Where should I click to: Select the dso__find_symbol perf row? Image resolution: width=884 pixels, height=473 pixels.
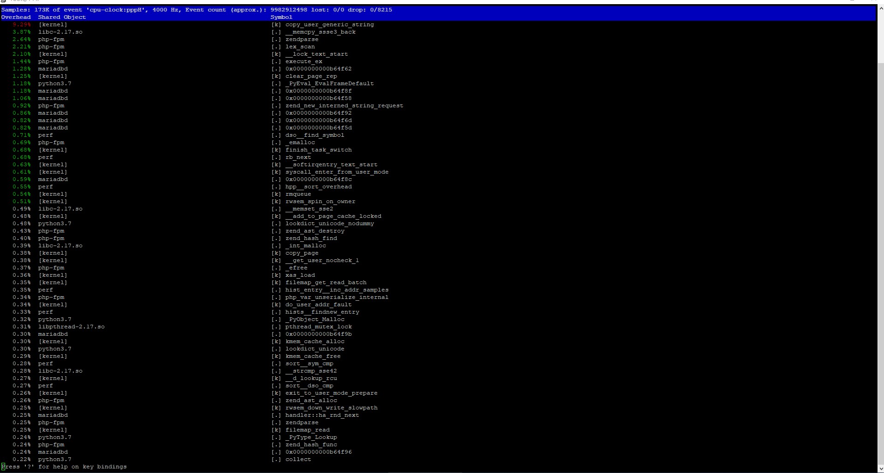click(315, 135)
